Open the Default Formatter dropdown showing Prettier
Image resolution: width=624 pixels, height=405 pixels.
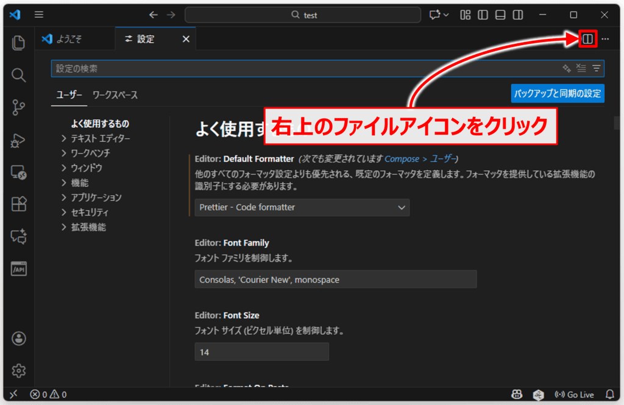pyautogui.click(x=302, y=207)
